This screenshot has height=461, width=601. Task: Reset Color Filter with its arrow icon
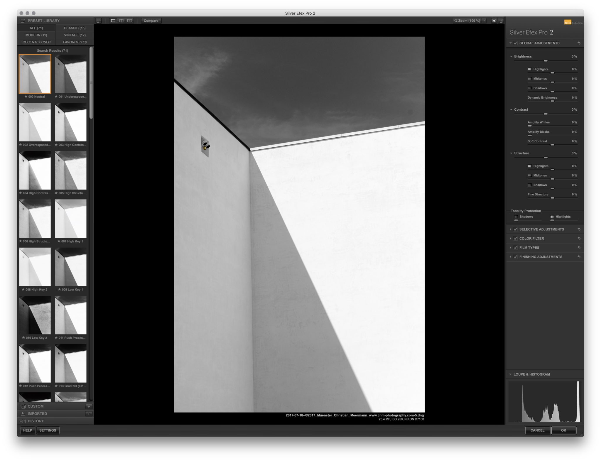click(x=579, y=239)
